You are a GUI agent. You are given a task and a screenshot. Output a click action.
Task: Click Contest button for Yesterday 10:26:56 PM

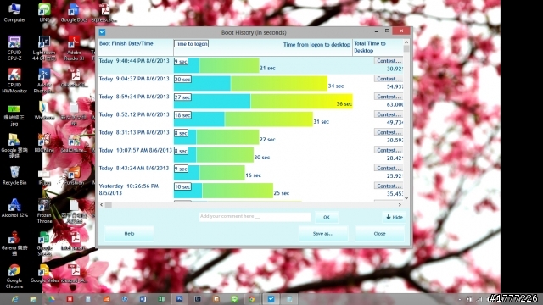coord(389,186)
